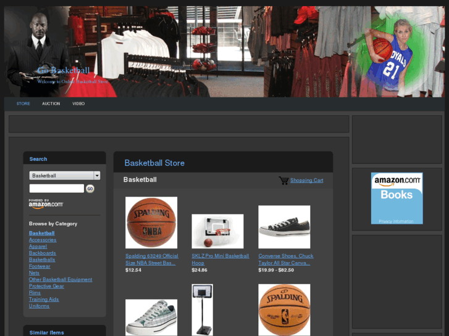Screen dimensions: 449x336
Task: Open the STORE navigation tab
Action: point(23,104)
